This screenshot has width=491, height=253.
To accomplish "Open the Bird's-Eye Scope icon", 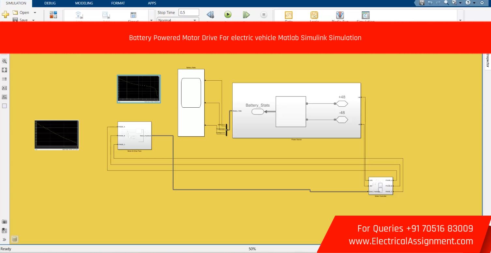I will [340, 15].
